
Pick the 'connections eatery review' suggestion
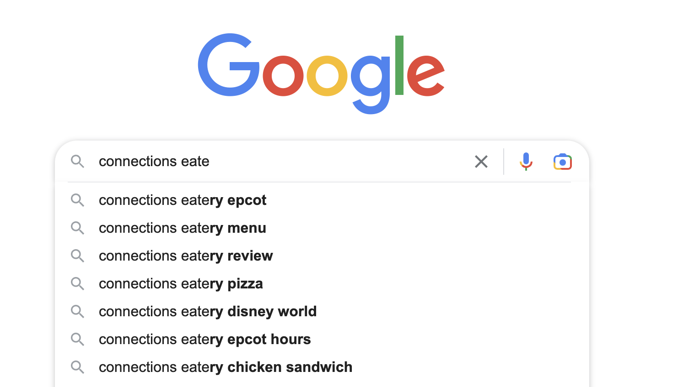[322, 256]
